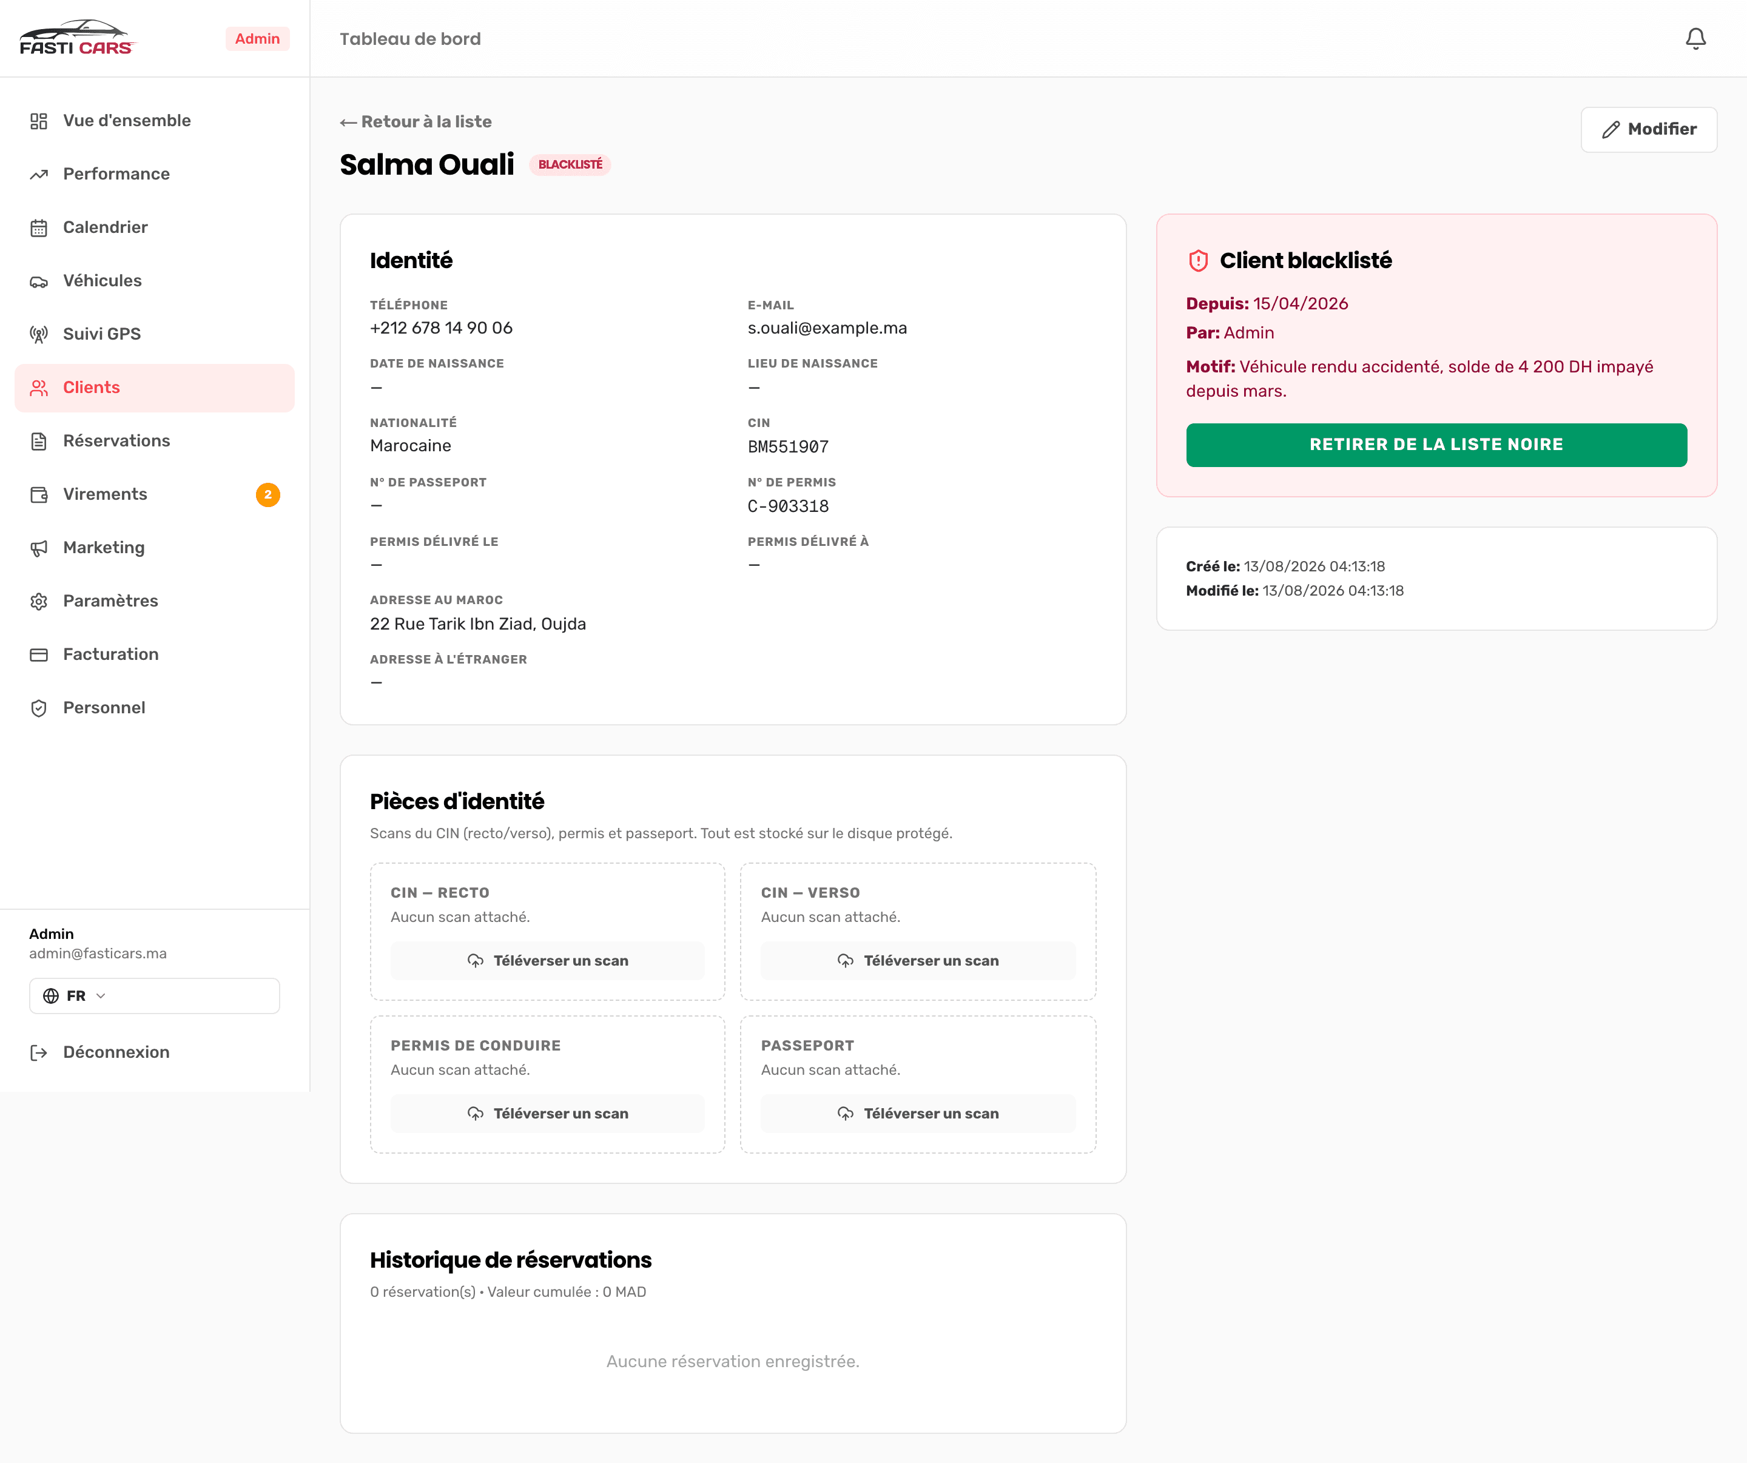Open Suivi GPS page
This screenshot has width=1747, height=1463.
coord(155,334)
